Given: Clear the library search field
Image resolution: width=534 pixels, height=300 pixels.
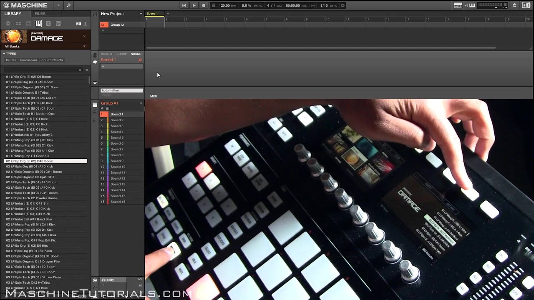Looking at the screenshot, I should 80,70.
